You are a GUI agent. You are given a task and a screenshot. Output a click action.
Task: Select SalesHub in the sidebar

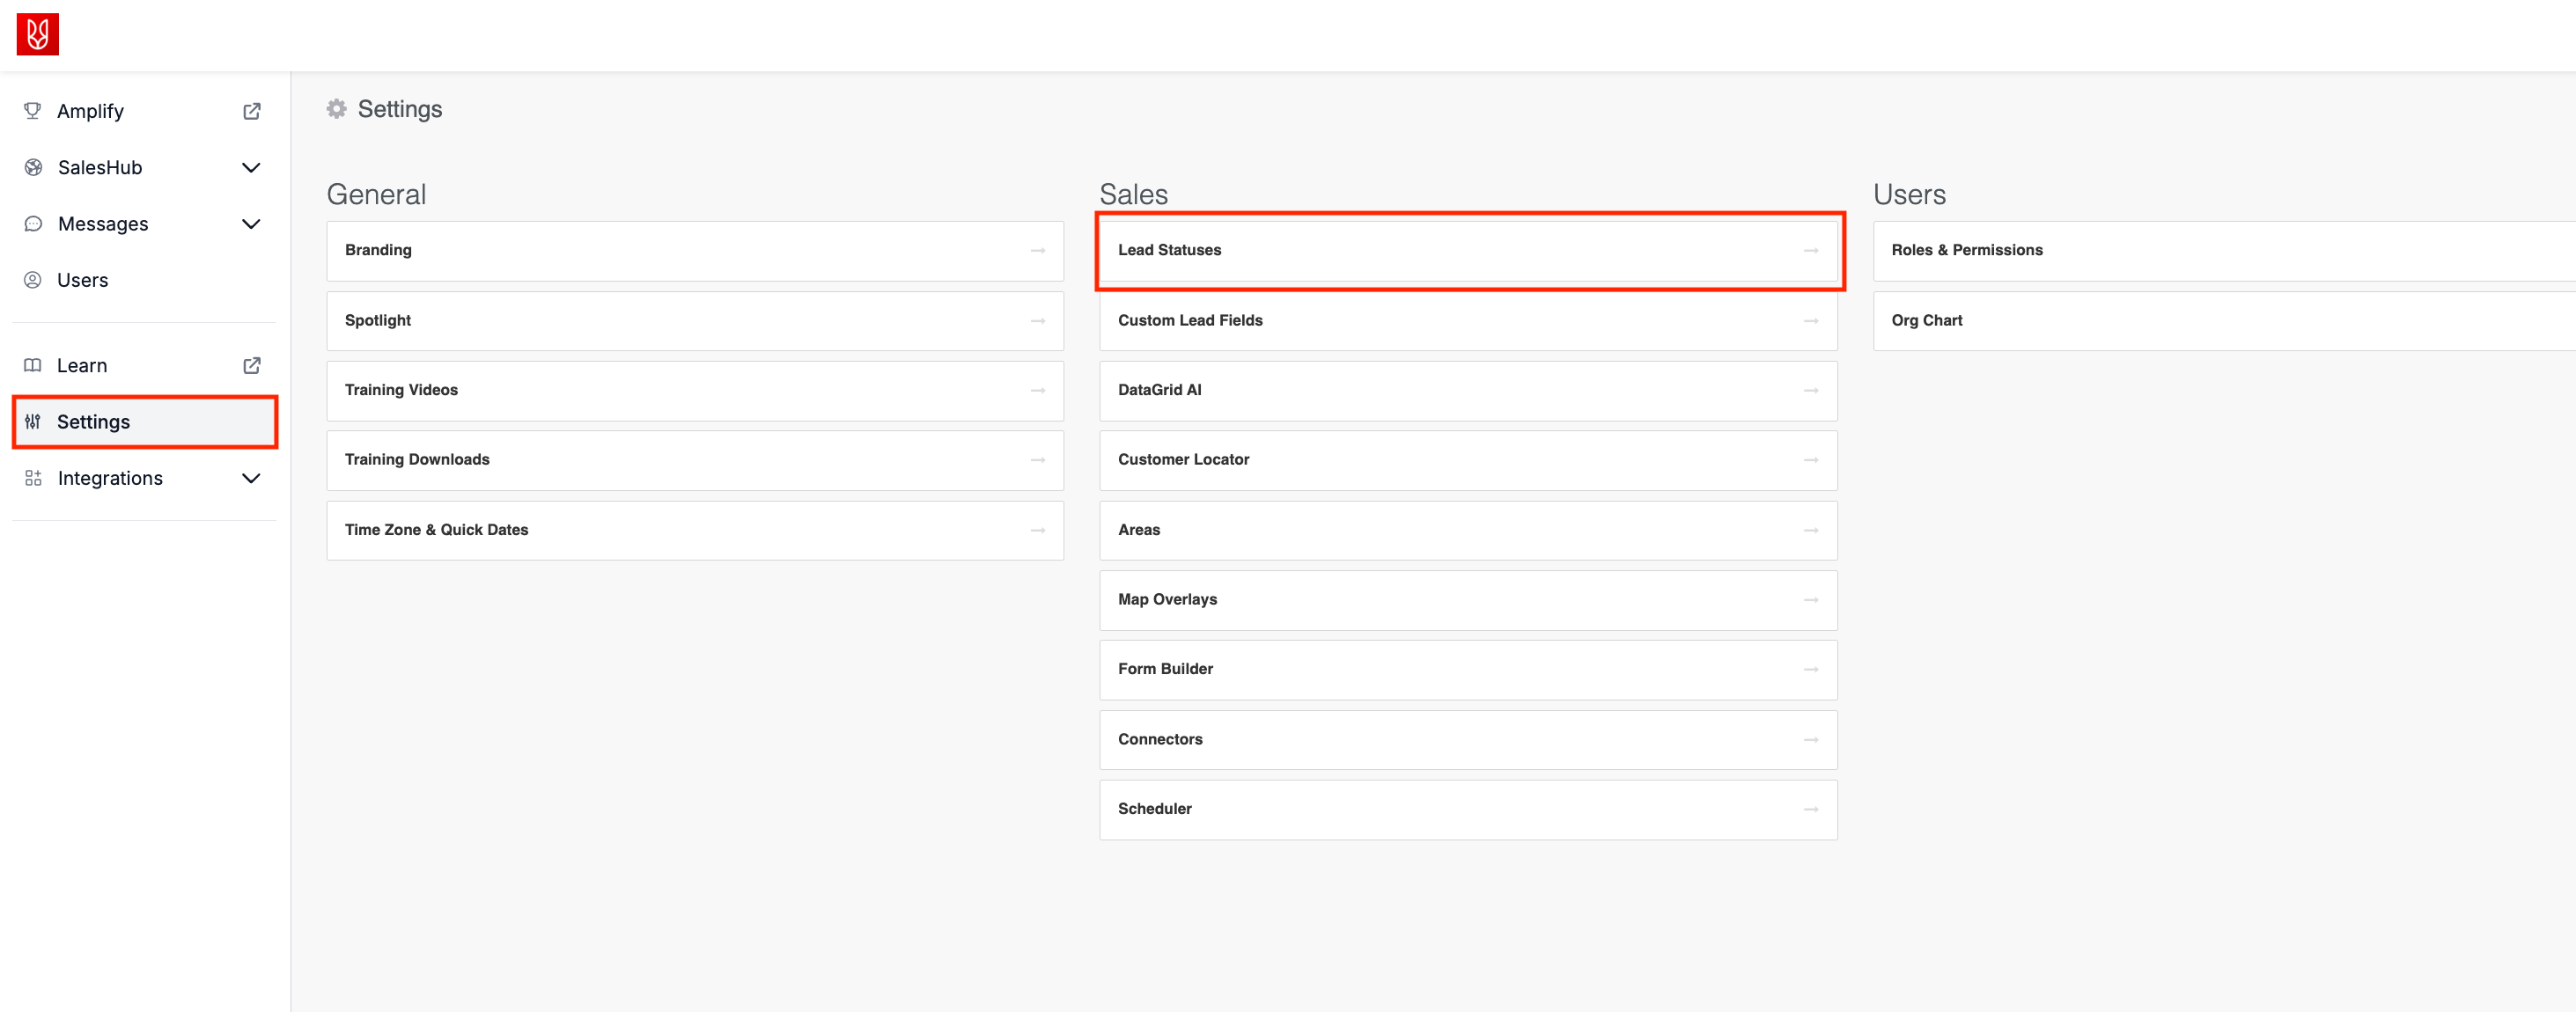[144, 167]
